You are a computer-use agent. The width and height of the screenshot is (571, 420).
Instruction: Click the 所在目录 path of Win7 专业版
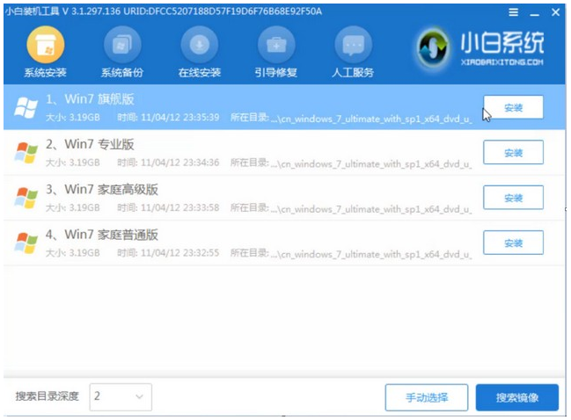(351, 163)
